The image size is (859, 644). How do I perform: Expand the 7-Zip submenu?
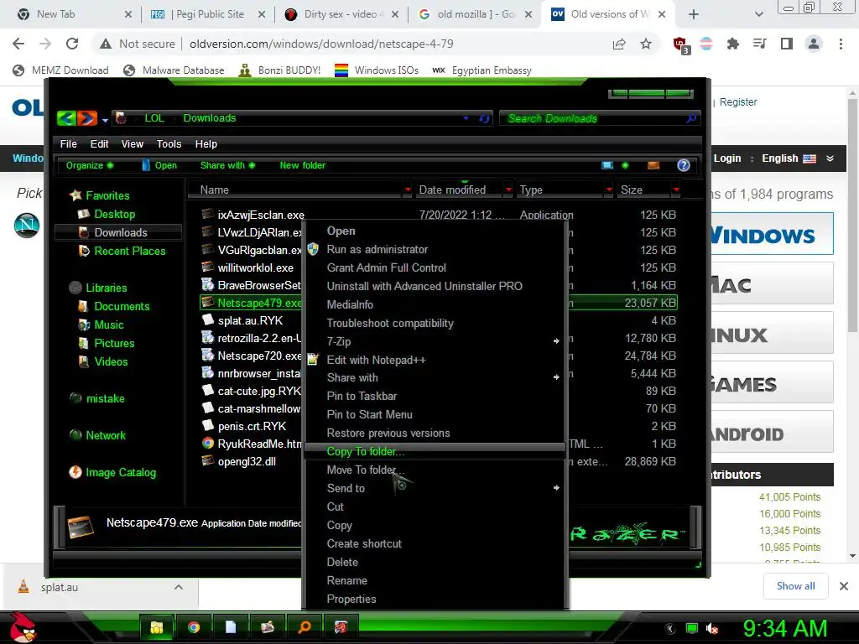[556, 341]
